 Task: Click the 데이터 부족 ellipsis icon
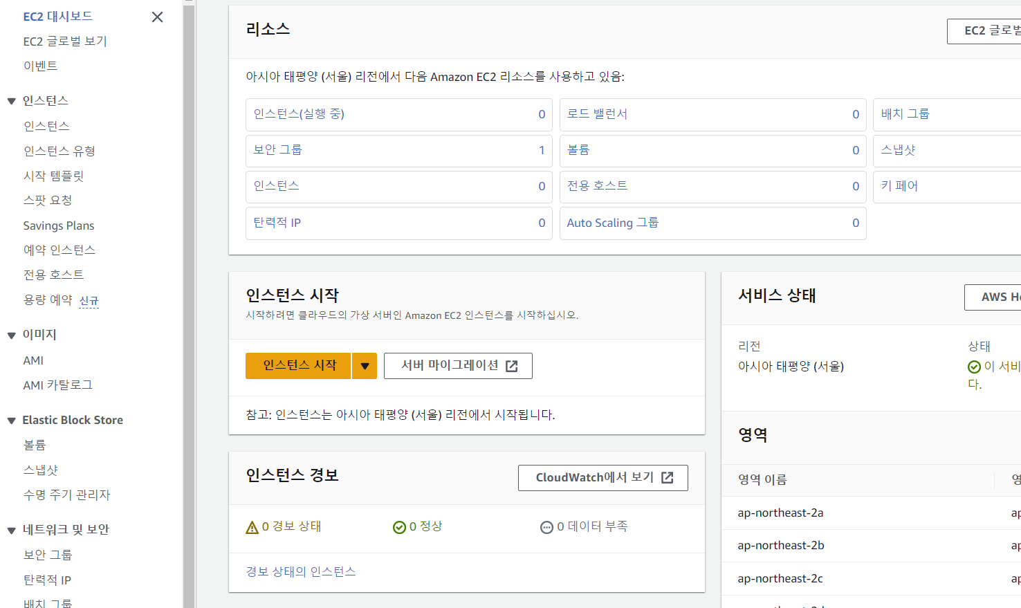[546, 528]
